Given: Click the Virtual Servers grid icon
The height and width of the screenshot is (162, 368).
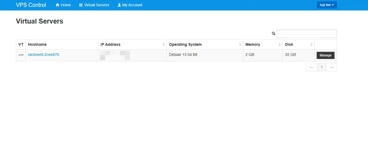Looking at the screenshot, I should click(x=81, y=5).
